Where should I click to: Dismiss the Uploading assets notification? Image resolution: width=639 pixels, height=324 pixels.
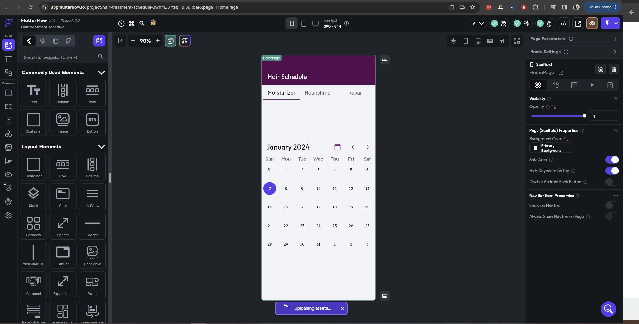tap(342, 308)
